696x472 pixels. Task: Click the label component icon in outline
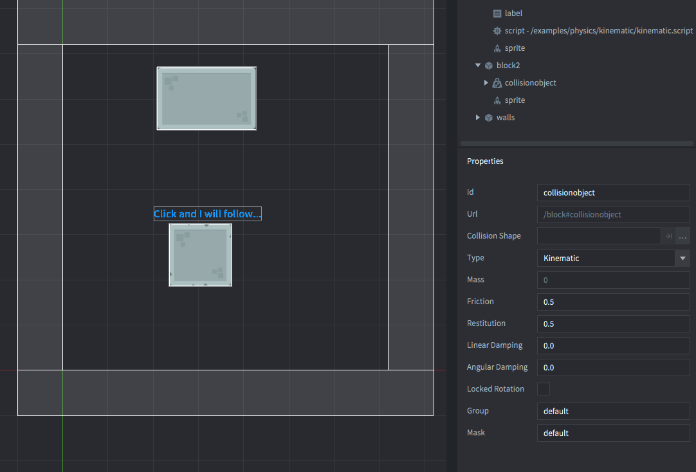pyautogui.click(x=497, y=14)
